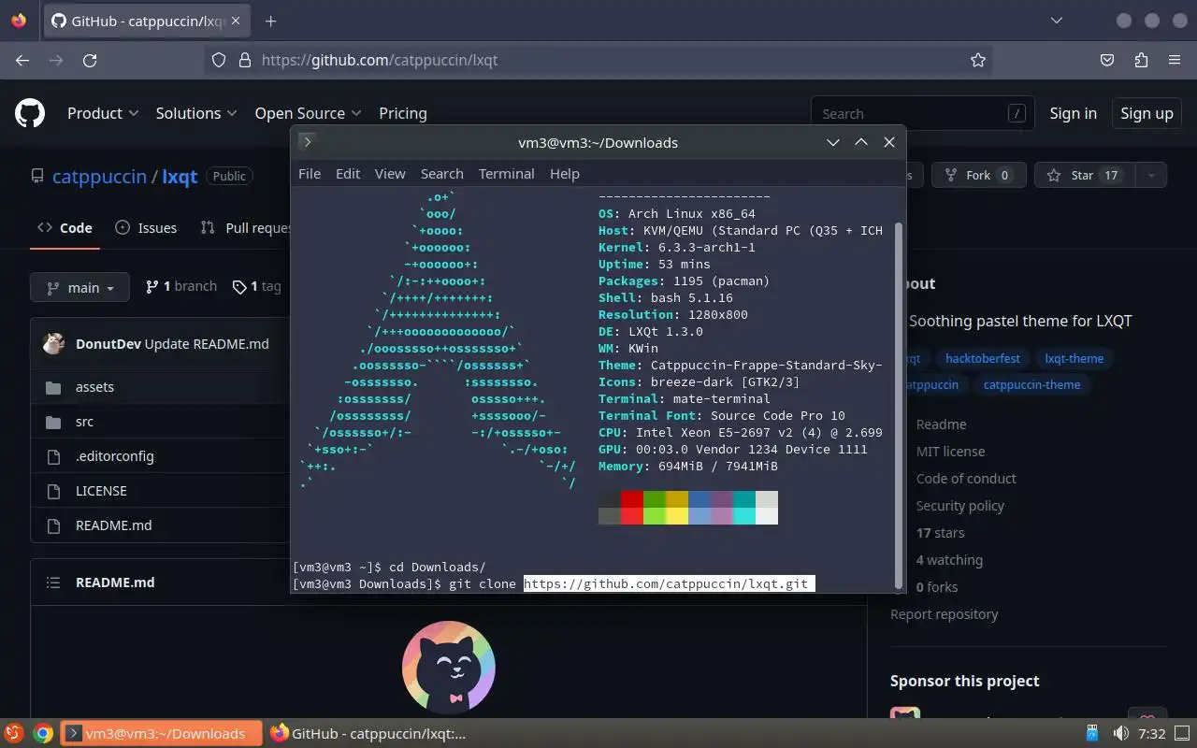Click the tracking protection shield icon
The image size is (1197, 748).
point(219,60)
